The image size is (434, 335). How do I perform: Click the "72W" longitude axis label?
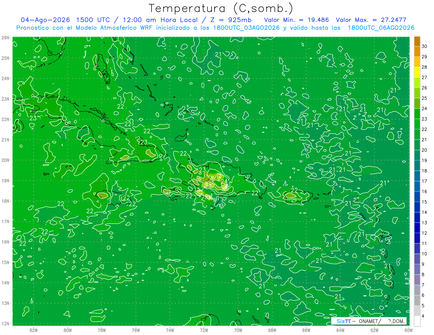pyautogui.click(x=204, y=330)
